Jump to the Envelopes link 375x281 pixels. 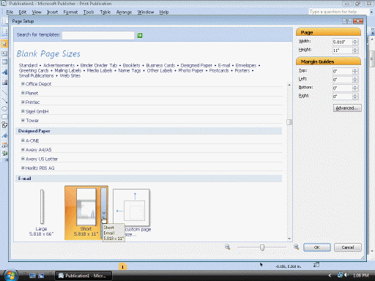pyautogui.click(x=246, y=65)
